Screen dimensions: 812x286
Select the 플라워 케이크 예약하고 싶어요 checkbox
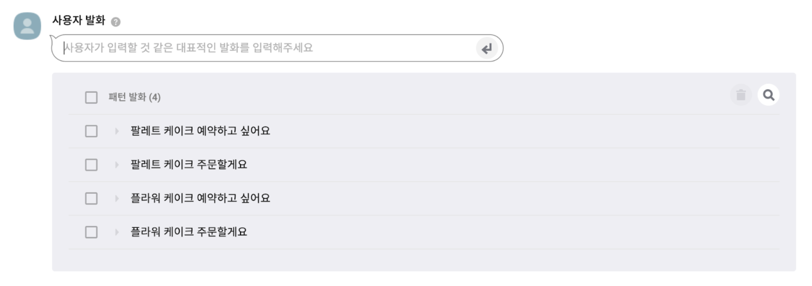pyautogui.click(x=91, y=198)
